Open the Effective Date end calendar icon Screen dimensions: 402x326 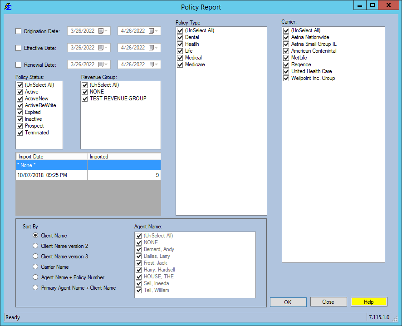151,47
